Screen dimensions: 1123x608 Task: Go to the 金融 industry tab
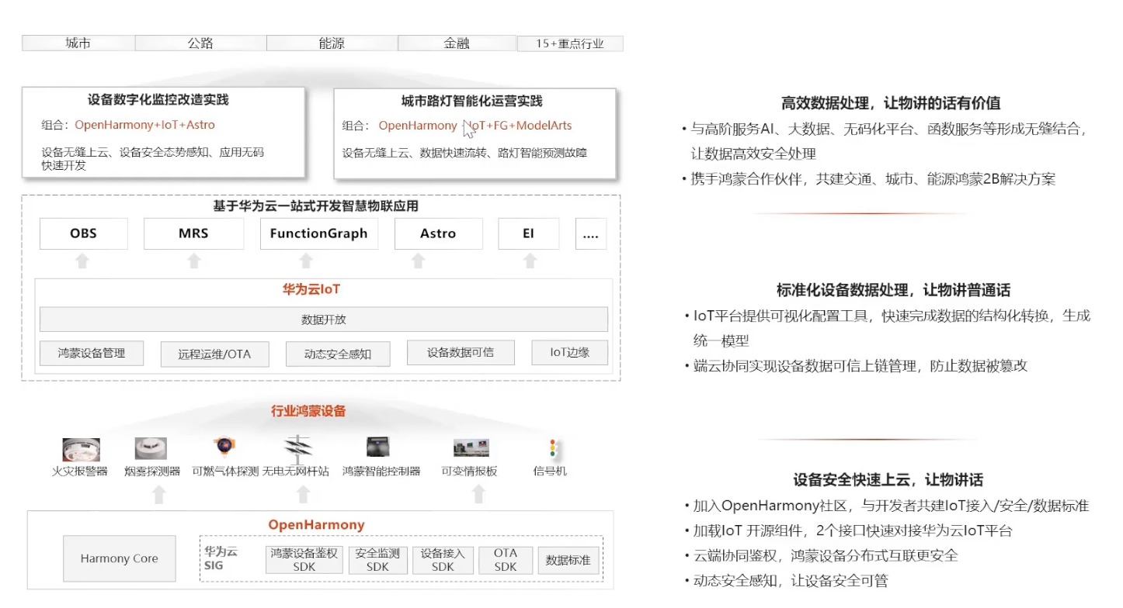(457, 43)
